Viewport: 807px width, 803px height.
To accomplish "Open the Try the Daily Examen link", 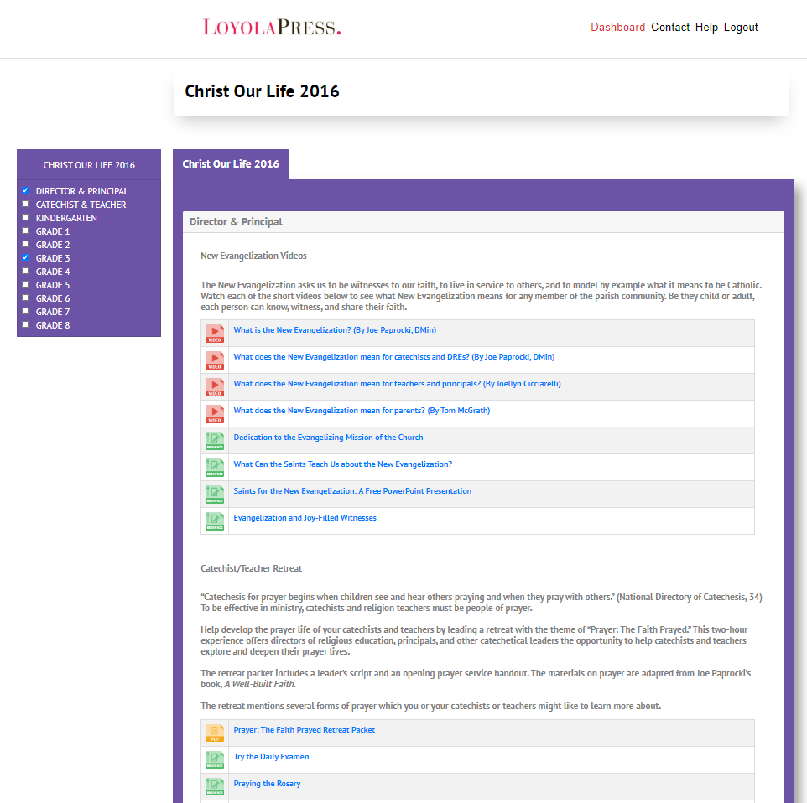I will tap(271, 756).
